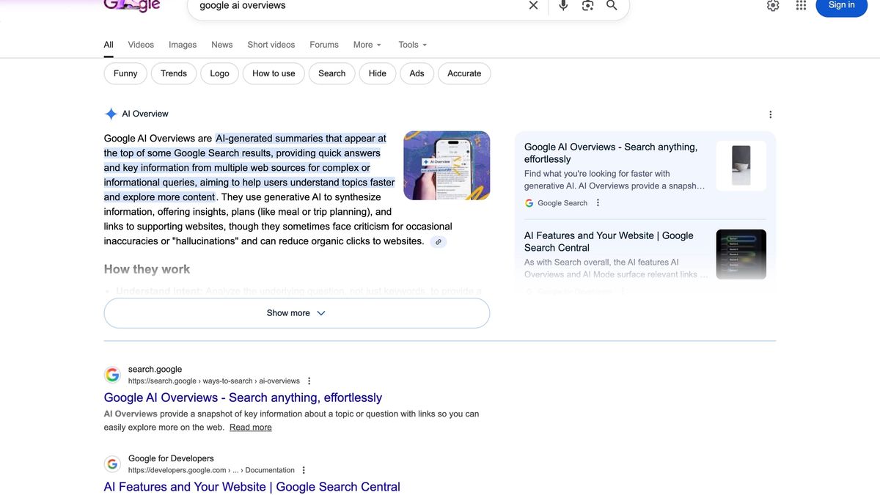This screenshot has height=495, width=880.
Task: Click the How they work heading
Action: click(x=147, y=269)
